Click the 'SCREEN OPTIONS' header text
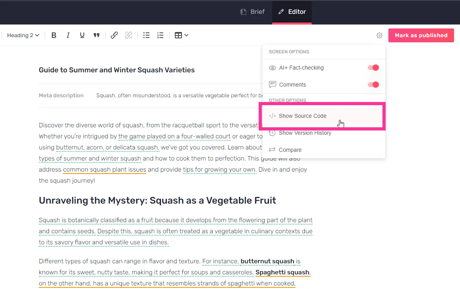Screen dimensions: 460x289 point(289,51)
